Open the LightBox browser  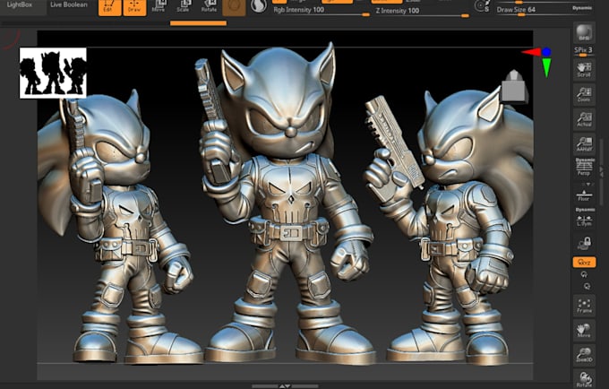point(22,5)
